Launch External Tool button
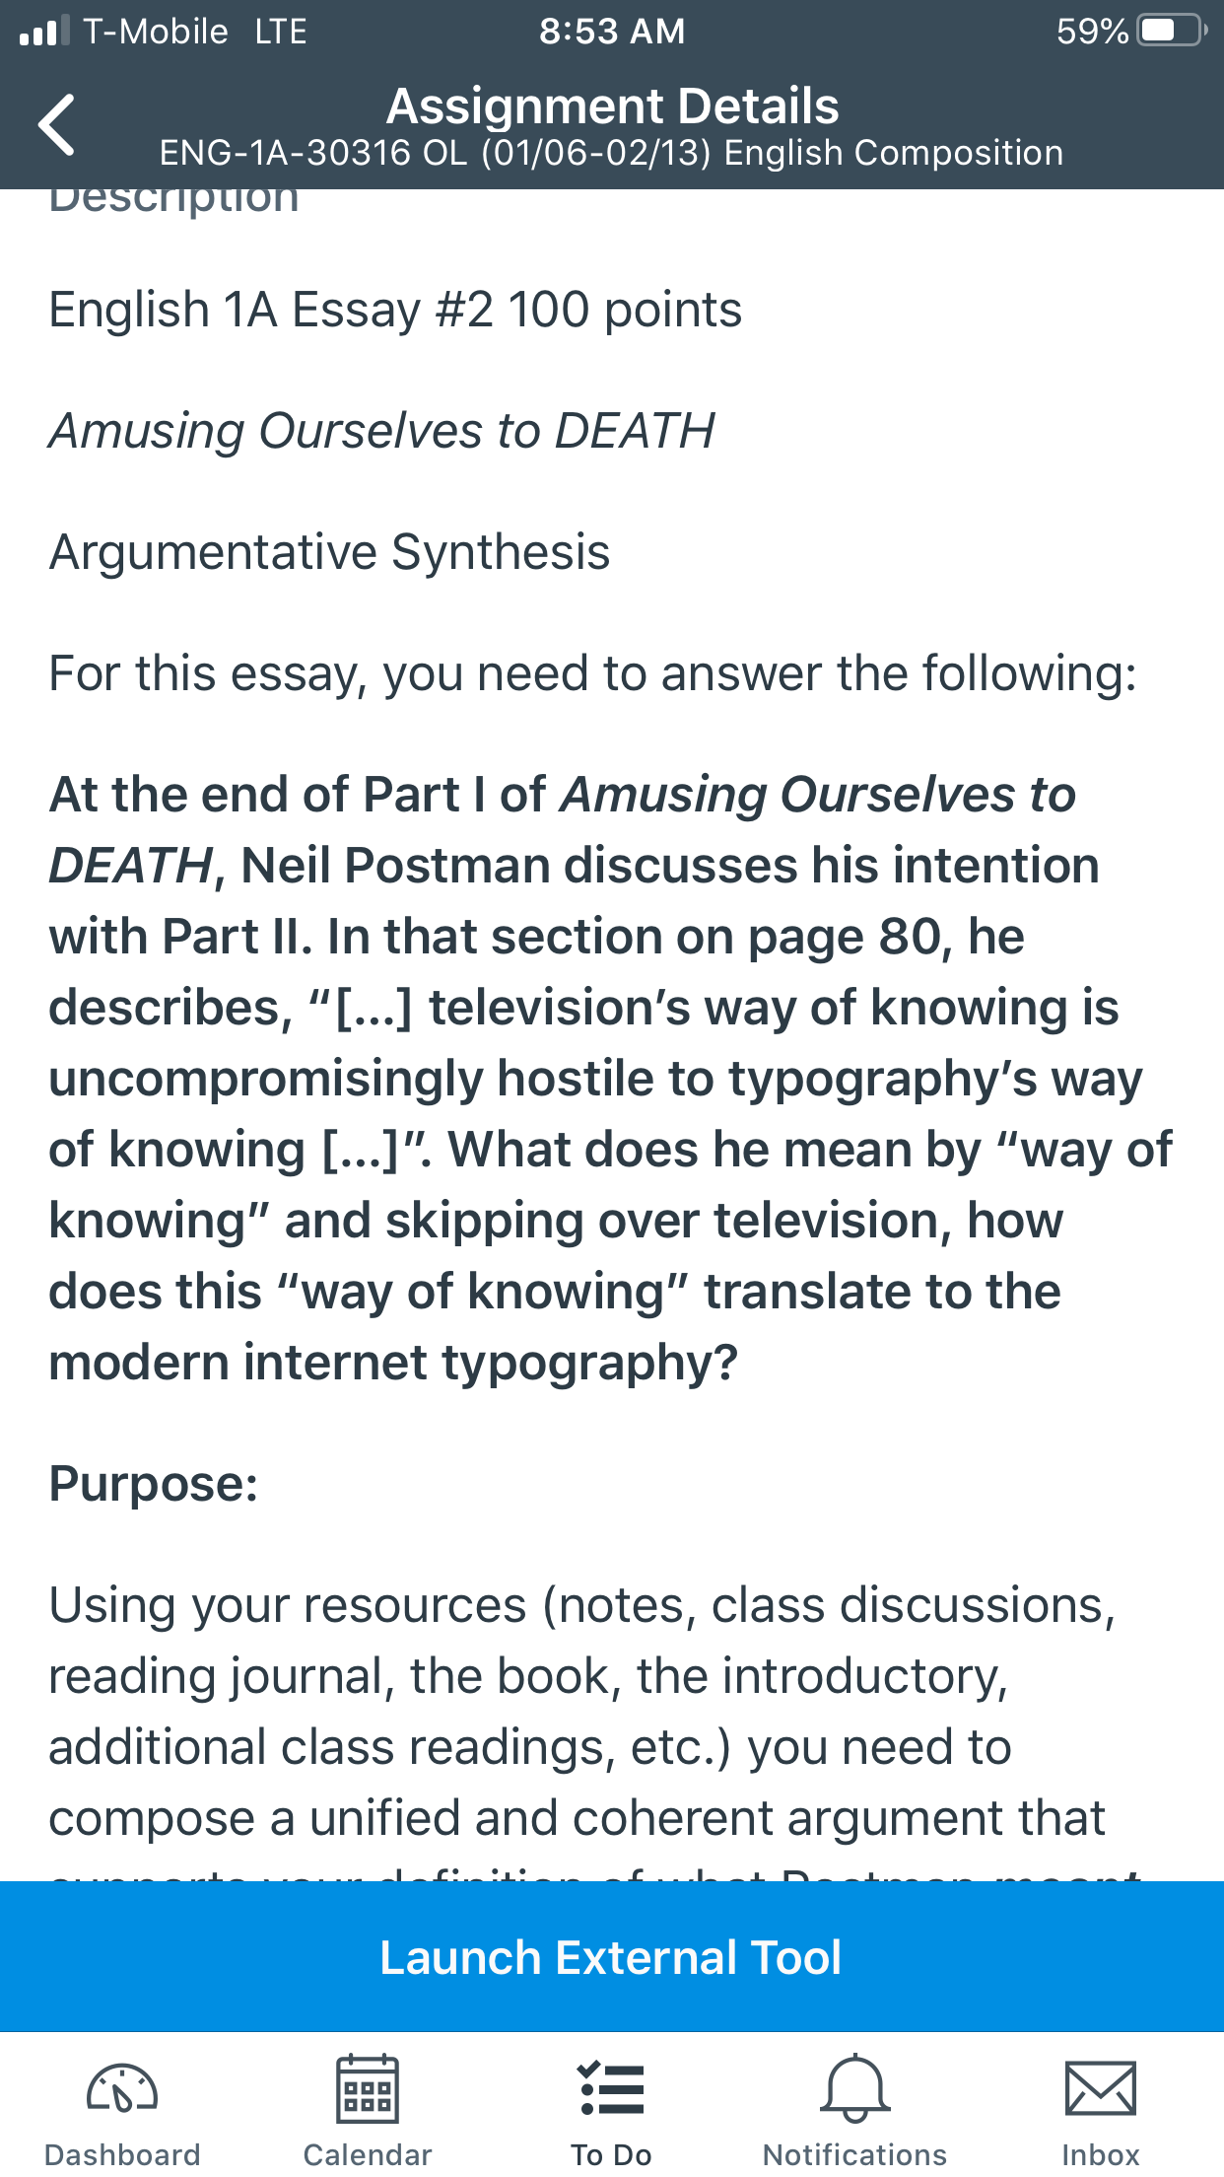This screenshot has width=1224, height=2177. point(612,1956)
